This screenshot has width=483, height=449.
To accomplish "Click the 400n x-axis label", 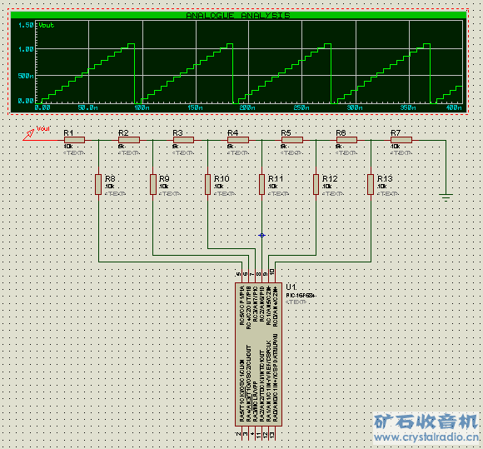I will tap(454, 107).
